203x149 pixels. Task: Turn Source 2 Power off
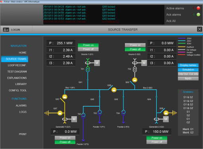pos(135,49)
